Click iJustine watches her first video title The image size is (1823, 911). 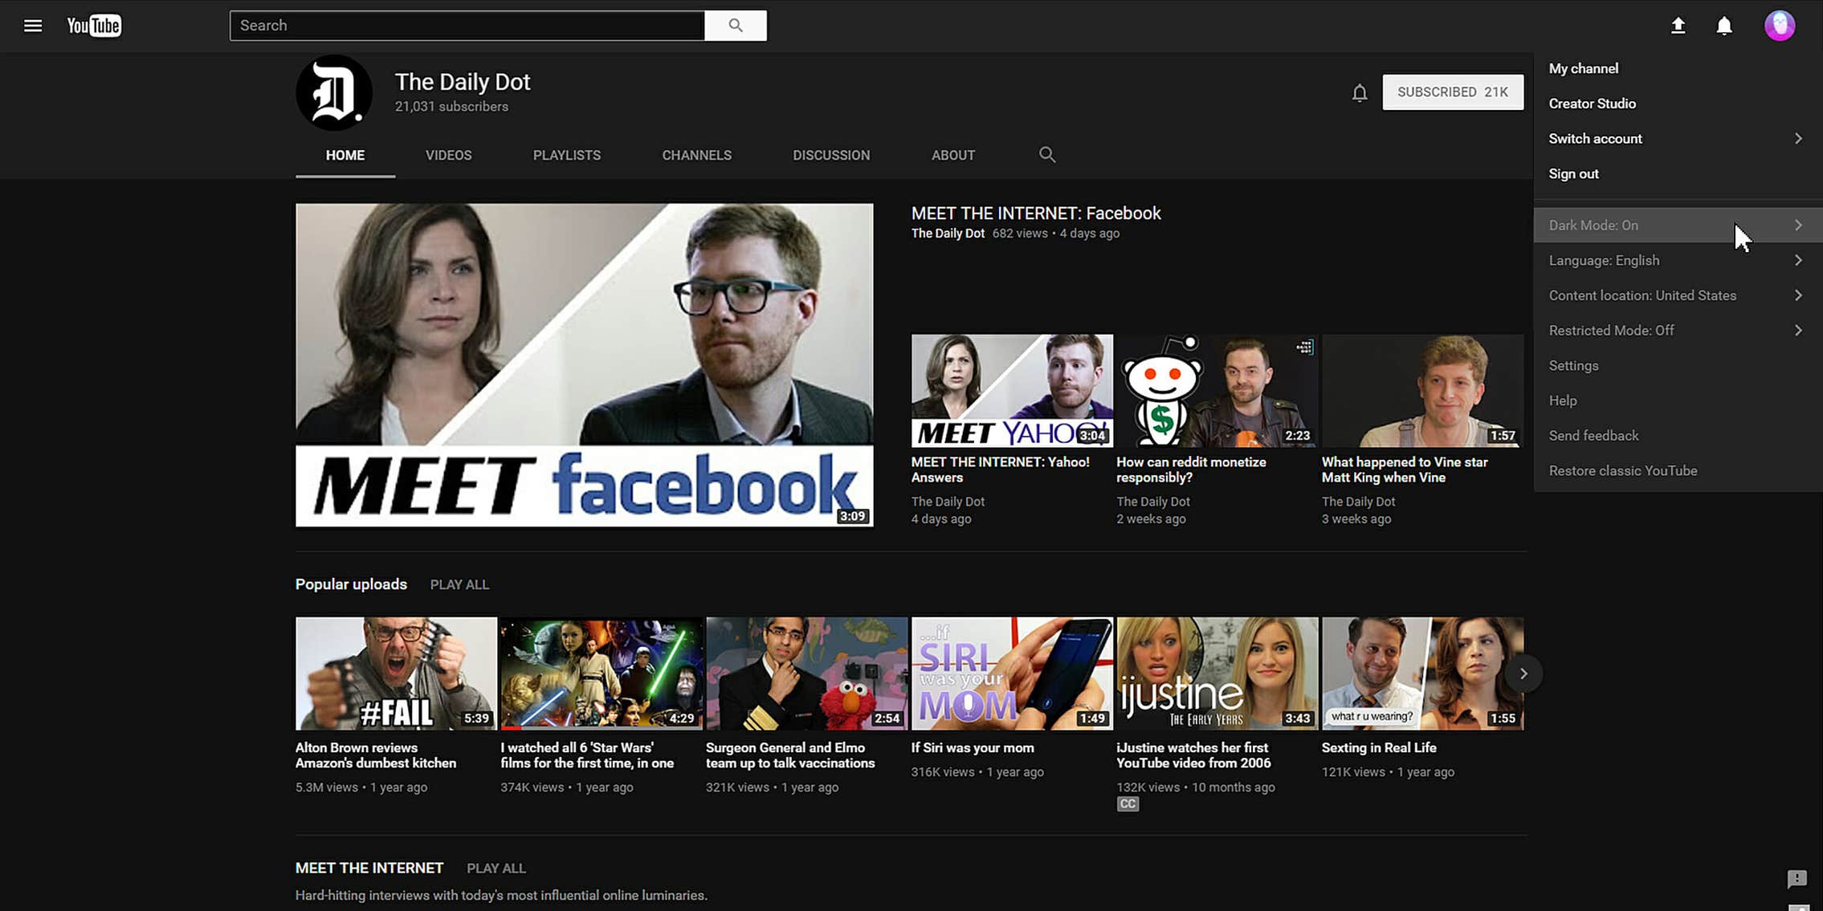[x=1193, y=755]
